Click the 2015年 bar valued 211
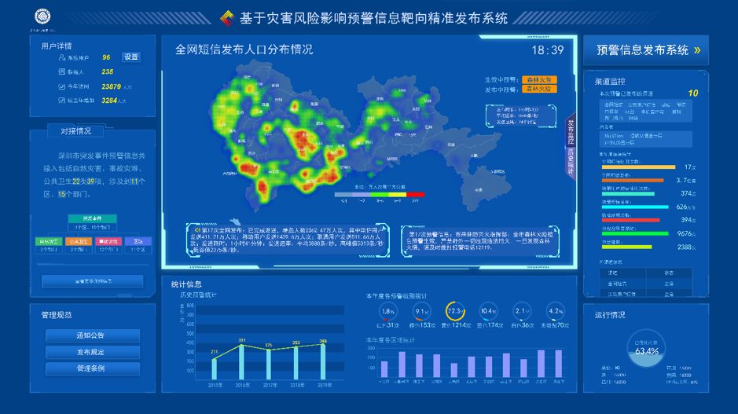Viewport: 738px width, 414px height. [x=214, y=369]
